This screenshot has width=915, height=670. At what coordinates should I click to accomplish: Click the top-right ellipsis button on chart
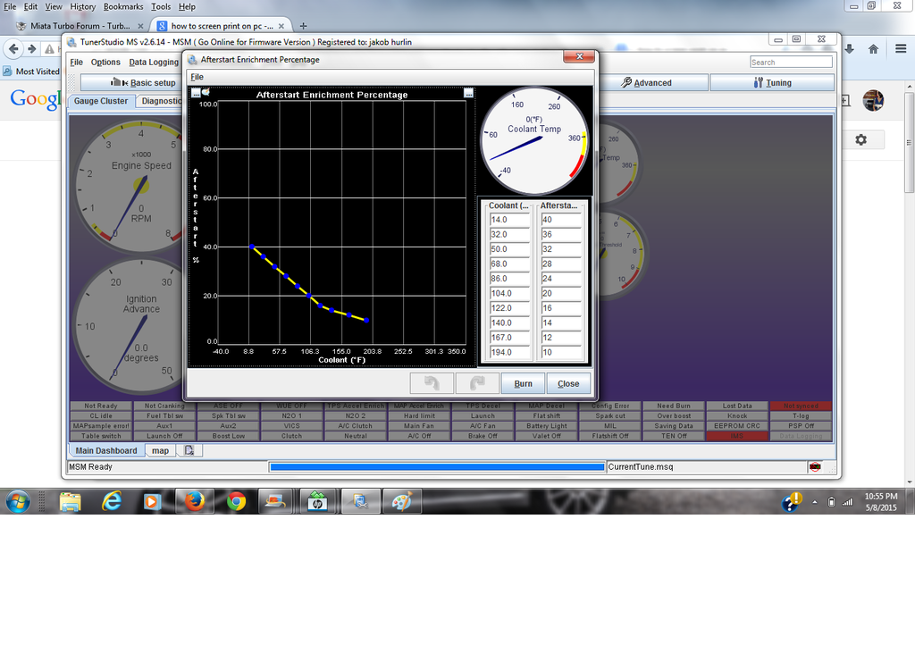(469, 93)
